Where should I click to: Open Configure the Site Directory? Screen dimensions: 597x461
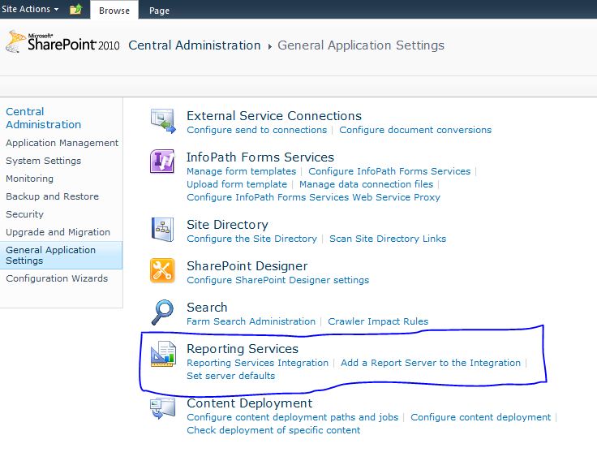click(x=251, y=239)
